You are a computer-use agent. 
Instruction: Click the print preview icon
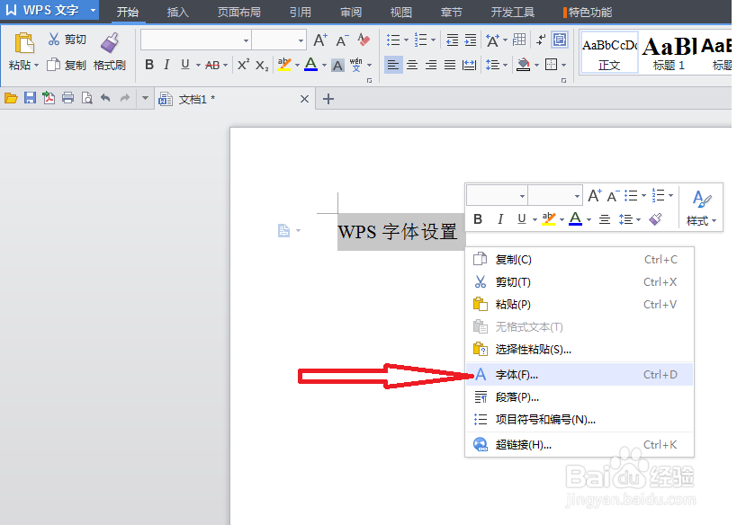pos(87,98)
